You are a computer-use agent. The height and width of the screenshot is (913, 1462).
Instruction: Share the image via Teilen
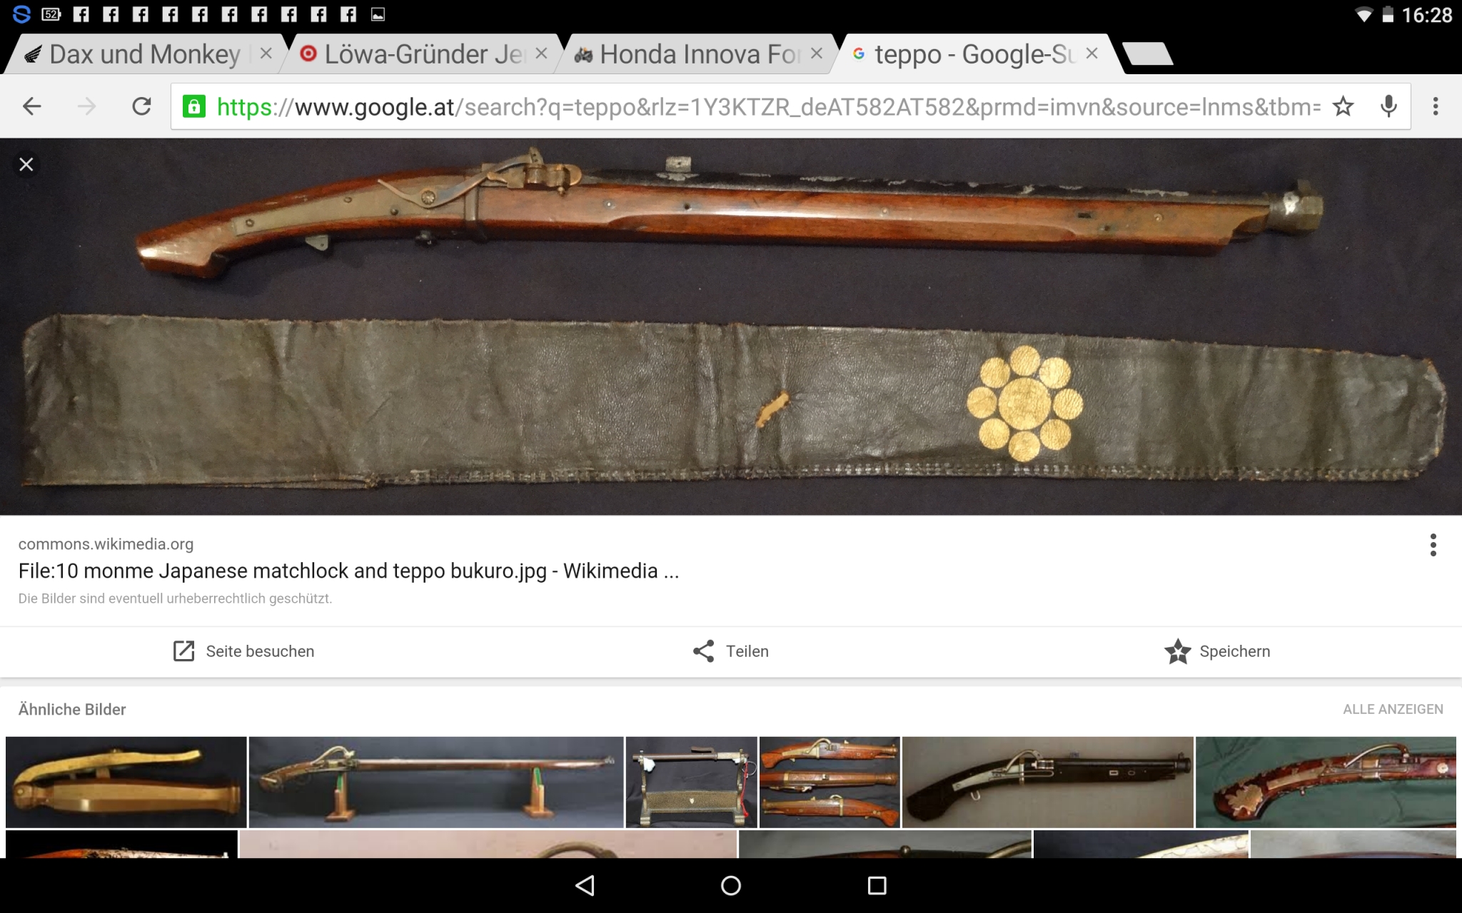[731, 651]
